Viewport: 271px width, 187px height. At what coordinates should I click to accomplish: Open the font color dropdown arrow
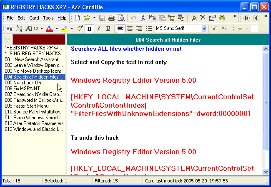(57, 28)
